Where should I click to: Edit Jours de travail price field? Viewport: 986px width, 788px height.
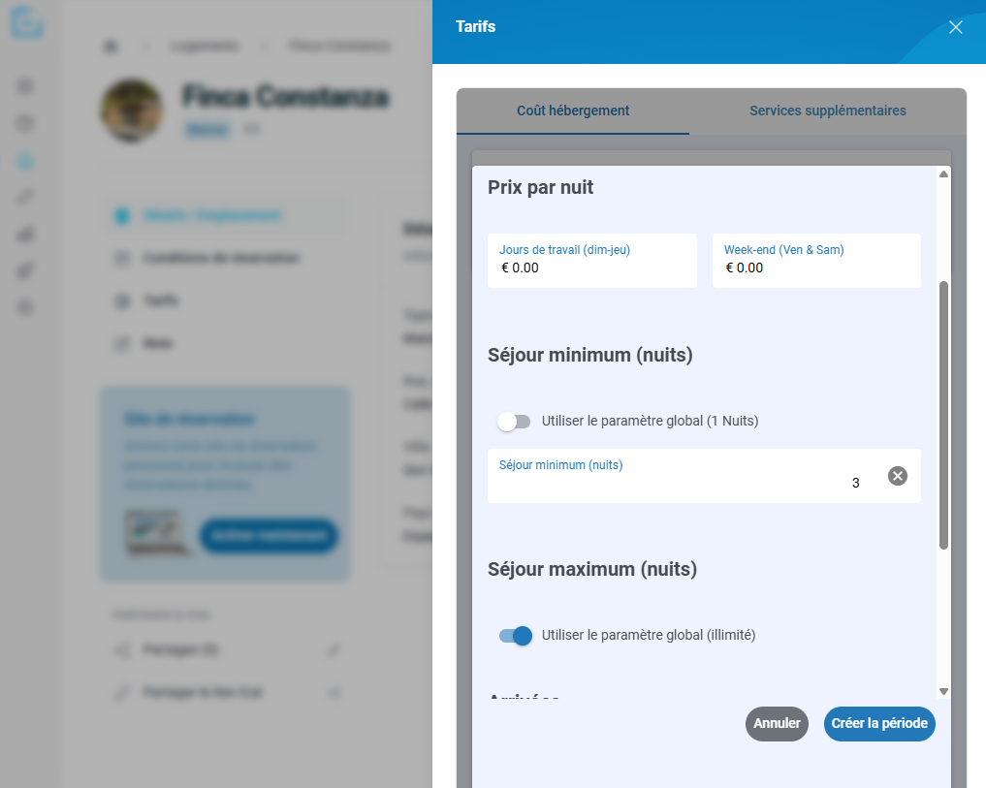[x=591, y=261]
